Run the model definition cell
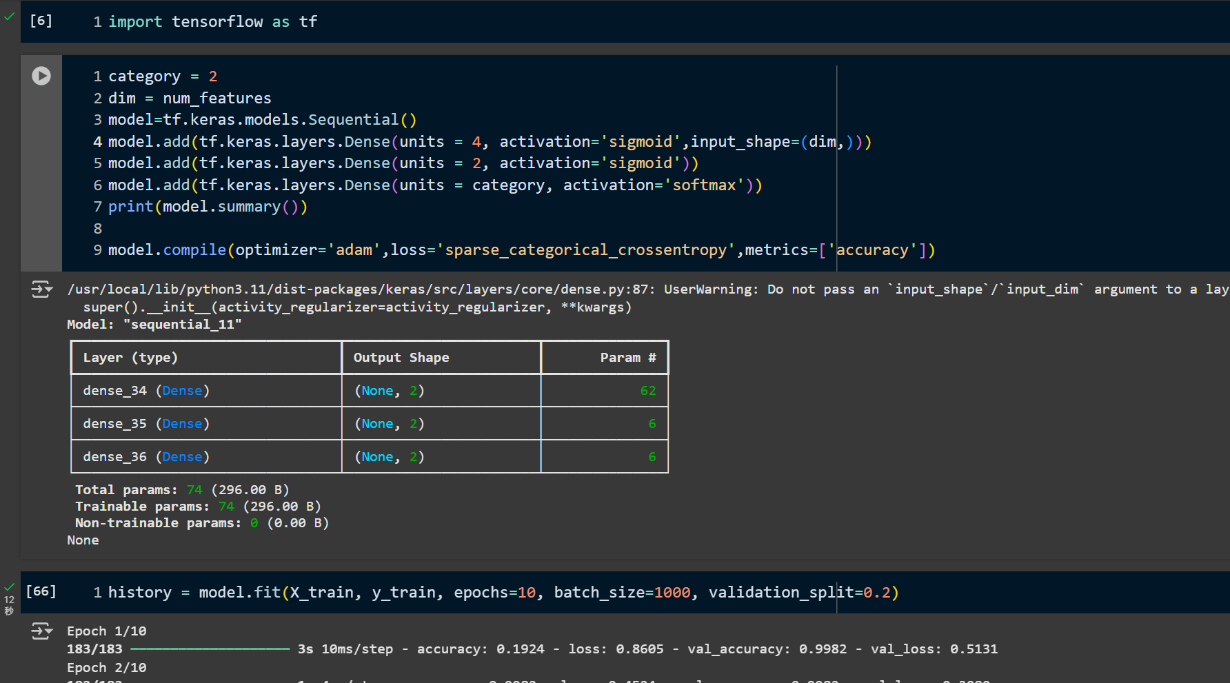 click(41, 76)
